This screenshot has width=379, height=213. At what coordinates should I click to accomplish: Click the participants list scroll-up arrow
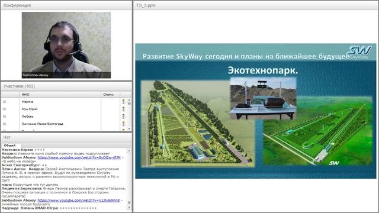pos(129,99)
